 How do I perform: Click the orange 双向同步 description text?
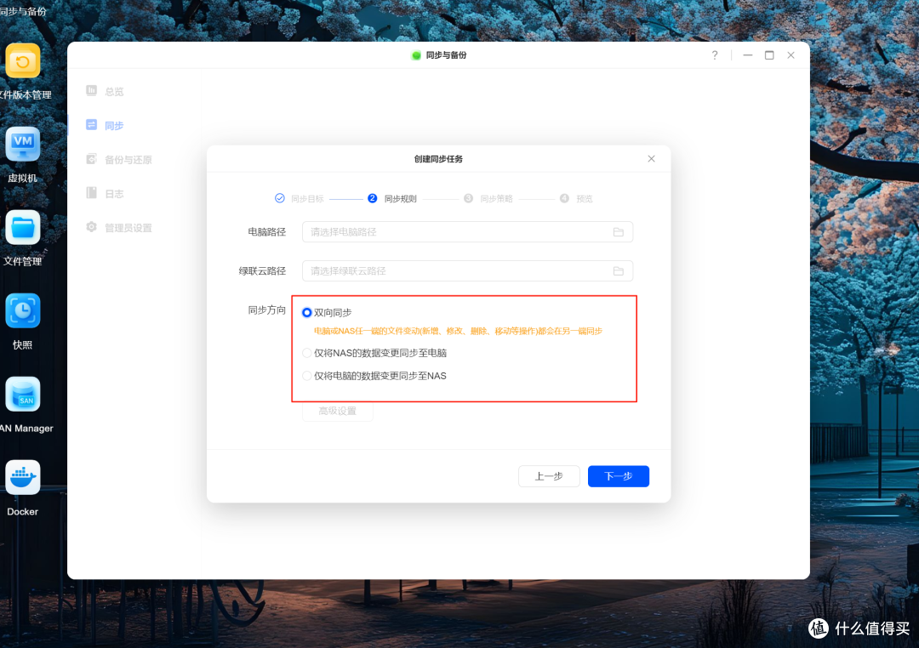[x=459, y=331]
